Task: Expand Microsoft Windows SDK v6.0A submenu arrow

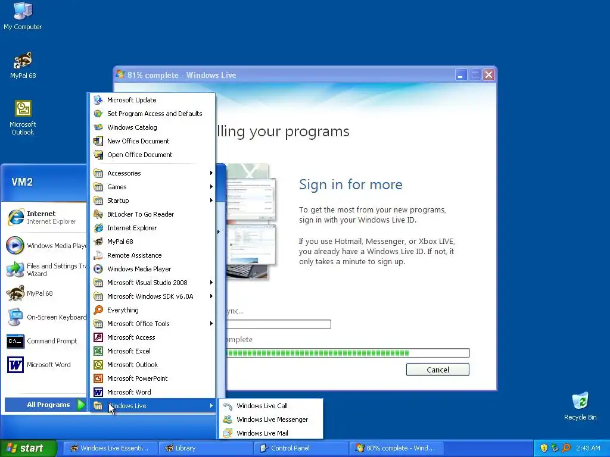Action: [x=211, y=296]
